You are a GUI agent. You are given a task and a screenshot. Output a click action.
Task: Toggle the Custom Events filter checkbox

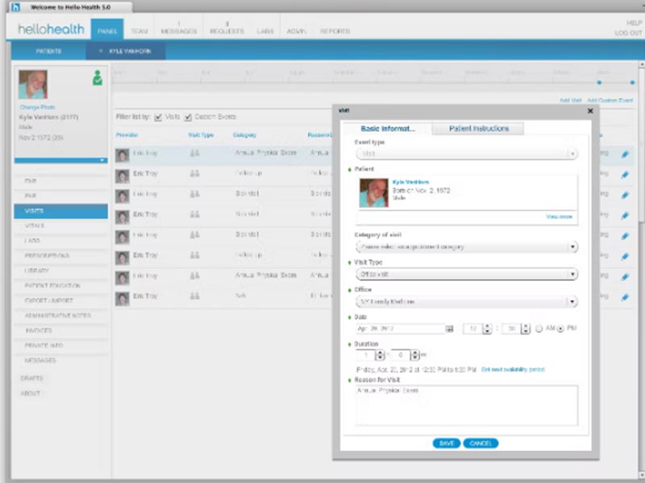tap(188, 117)
